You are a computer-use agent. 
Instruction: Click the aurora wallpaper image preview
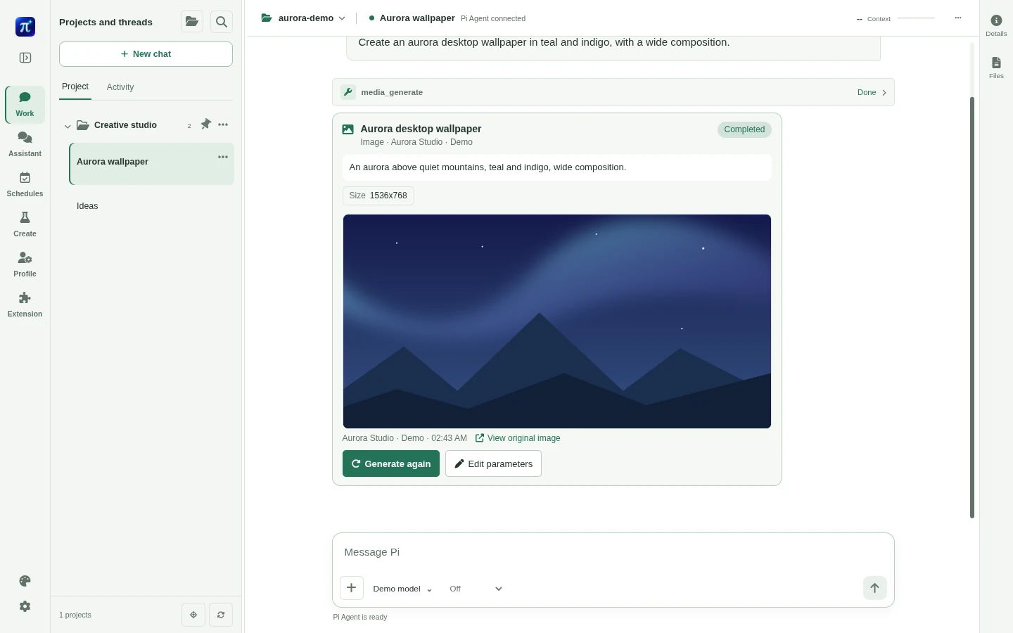point(557,321)
